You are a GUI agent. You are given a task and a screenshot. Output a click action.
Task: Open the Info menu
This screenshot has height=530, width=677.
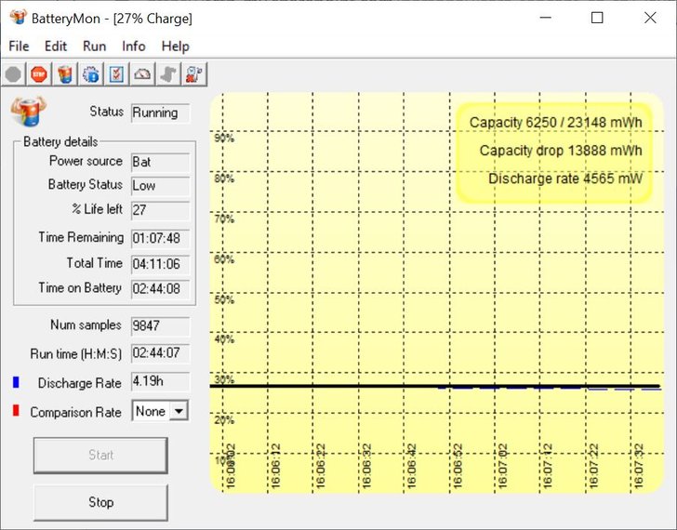(x=134, y=46)
